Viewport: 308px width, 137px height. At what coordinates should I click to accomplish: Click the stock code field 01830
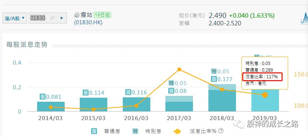tap(38, 18)
